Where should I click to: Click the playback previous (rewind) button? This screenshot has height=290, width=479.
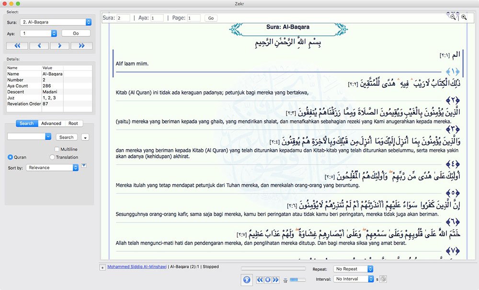260,279
